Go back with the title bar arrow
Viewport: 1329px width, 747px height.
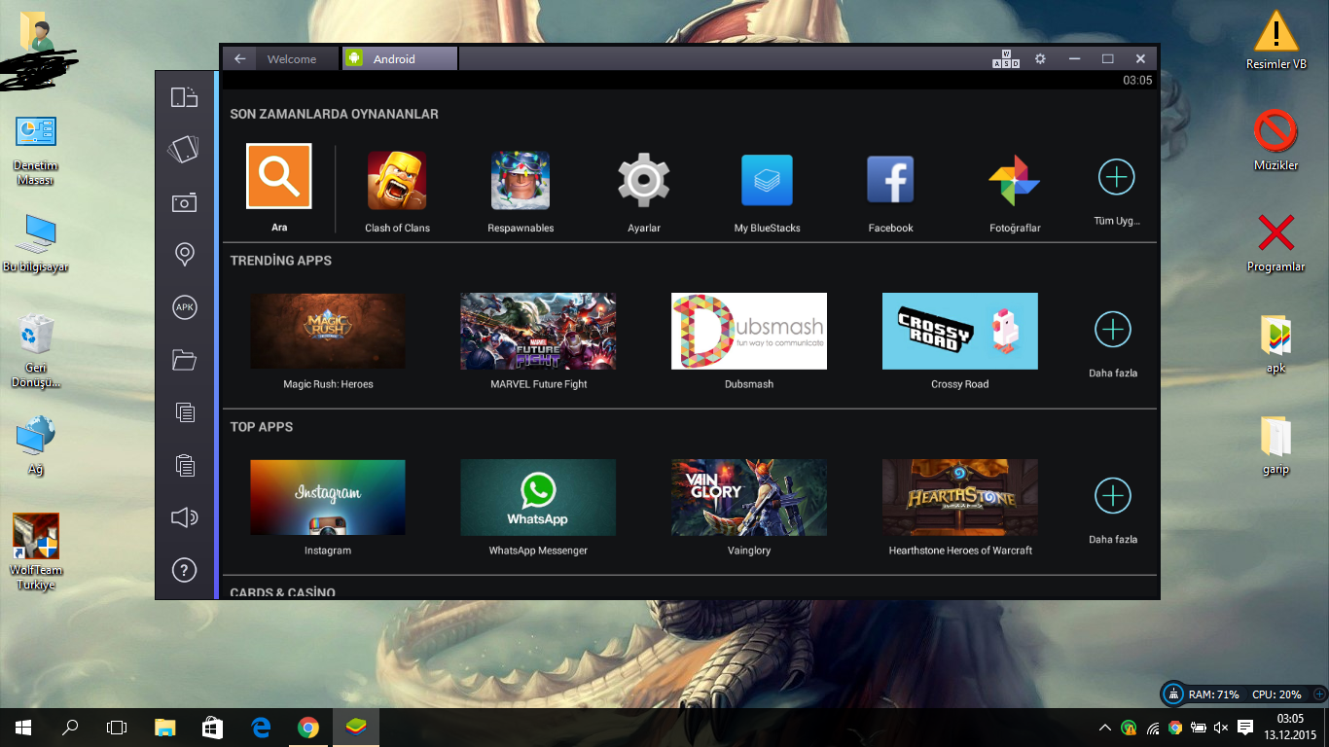pos(239,59)
